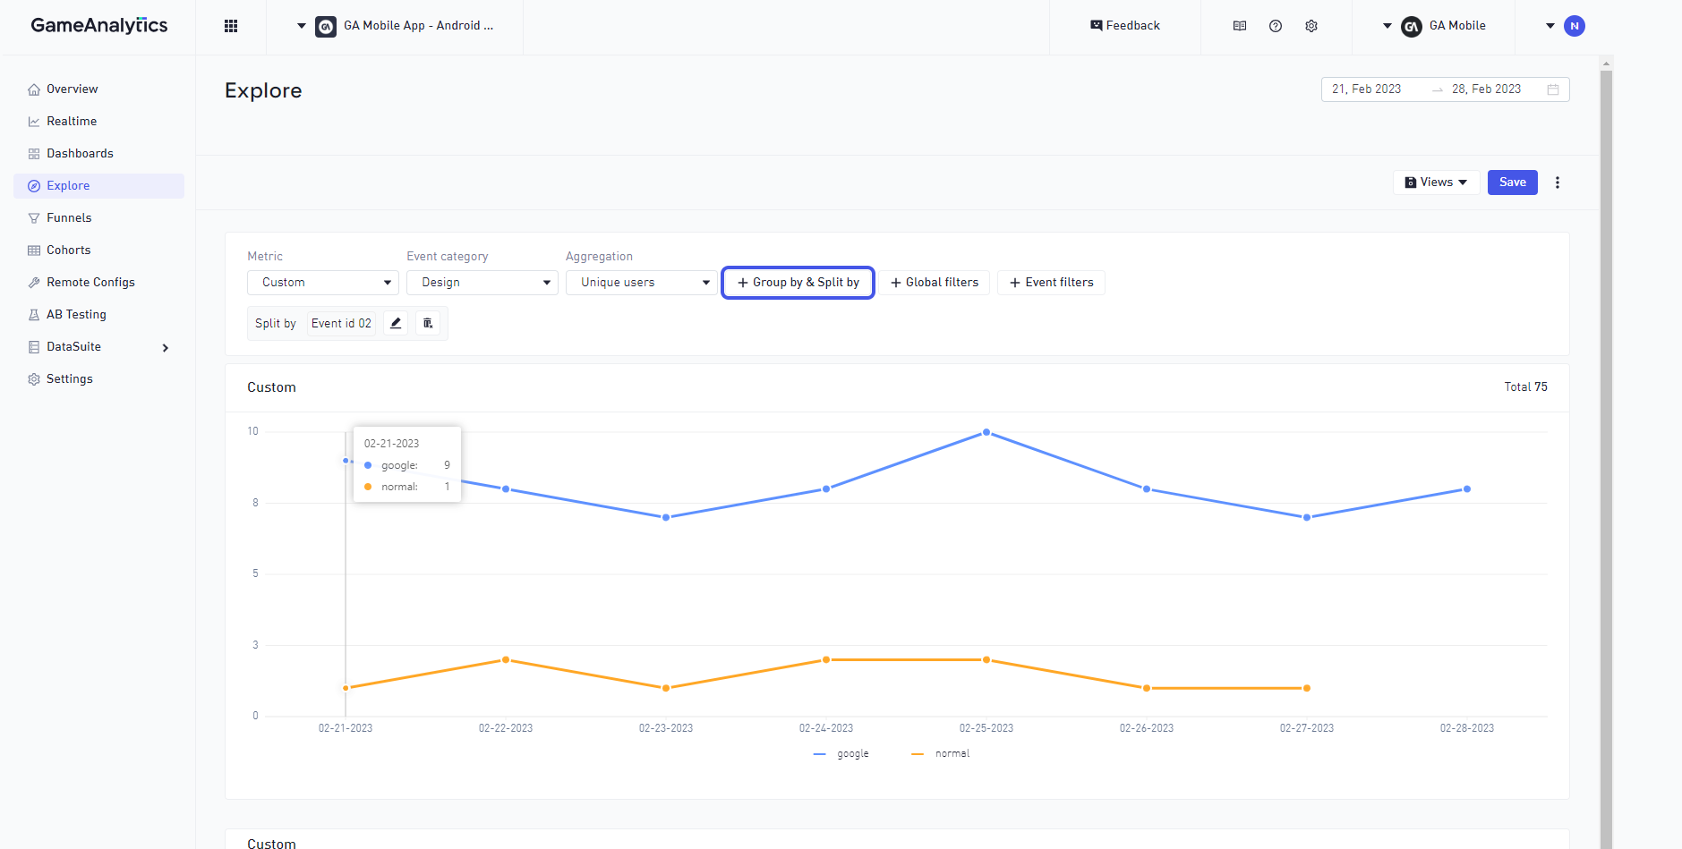Open the Metric Custom dropdown
1682x849 pixels.
(x=323, y=283)
